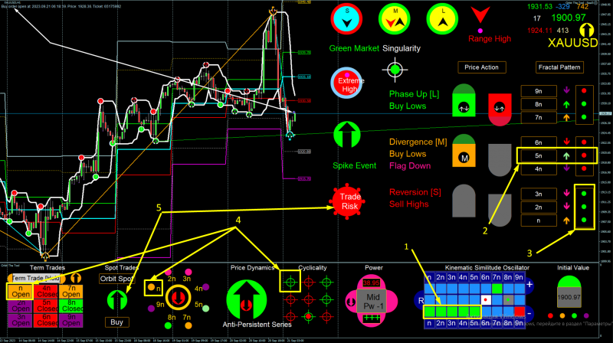
Task: Select the '6n' fractal pattern label box
Action: 539,142
